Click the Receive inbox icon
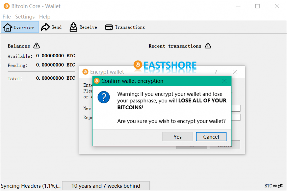The width and height of the screenshot is (287, 191). tap(73, 27)
